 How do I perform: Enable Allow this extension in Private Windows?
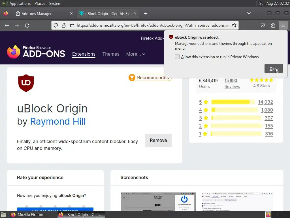click(x=177, y=57)
